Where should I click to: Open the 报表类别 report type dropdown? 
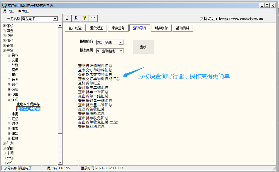[x=121, y=51]
